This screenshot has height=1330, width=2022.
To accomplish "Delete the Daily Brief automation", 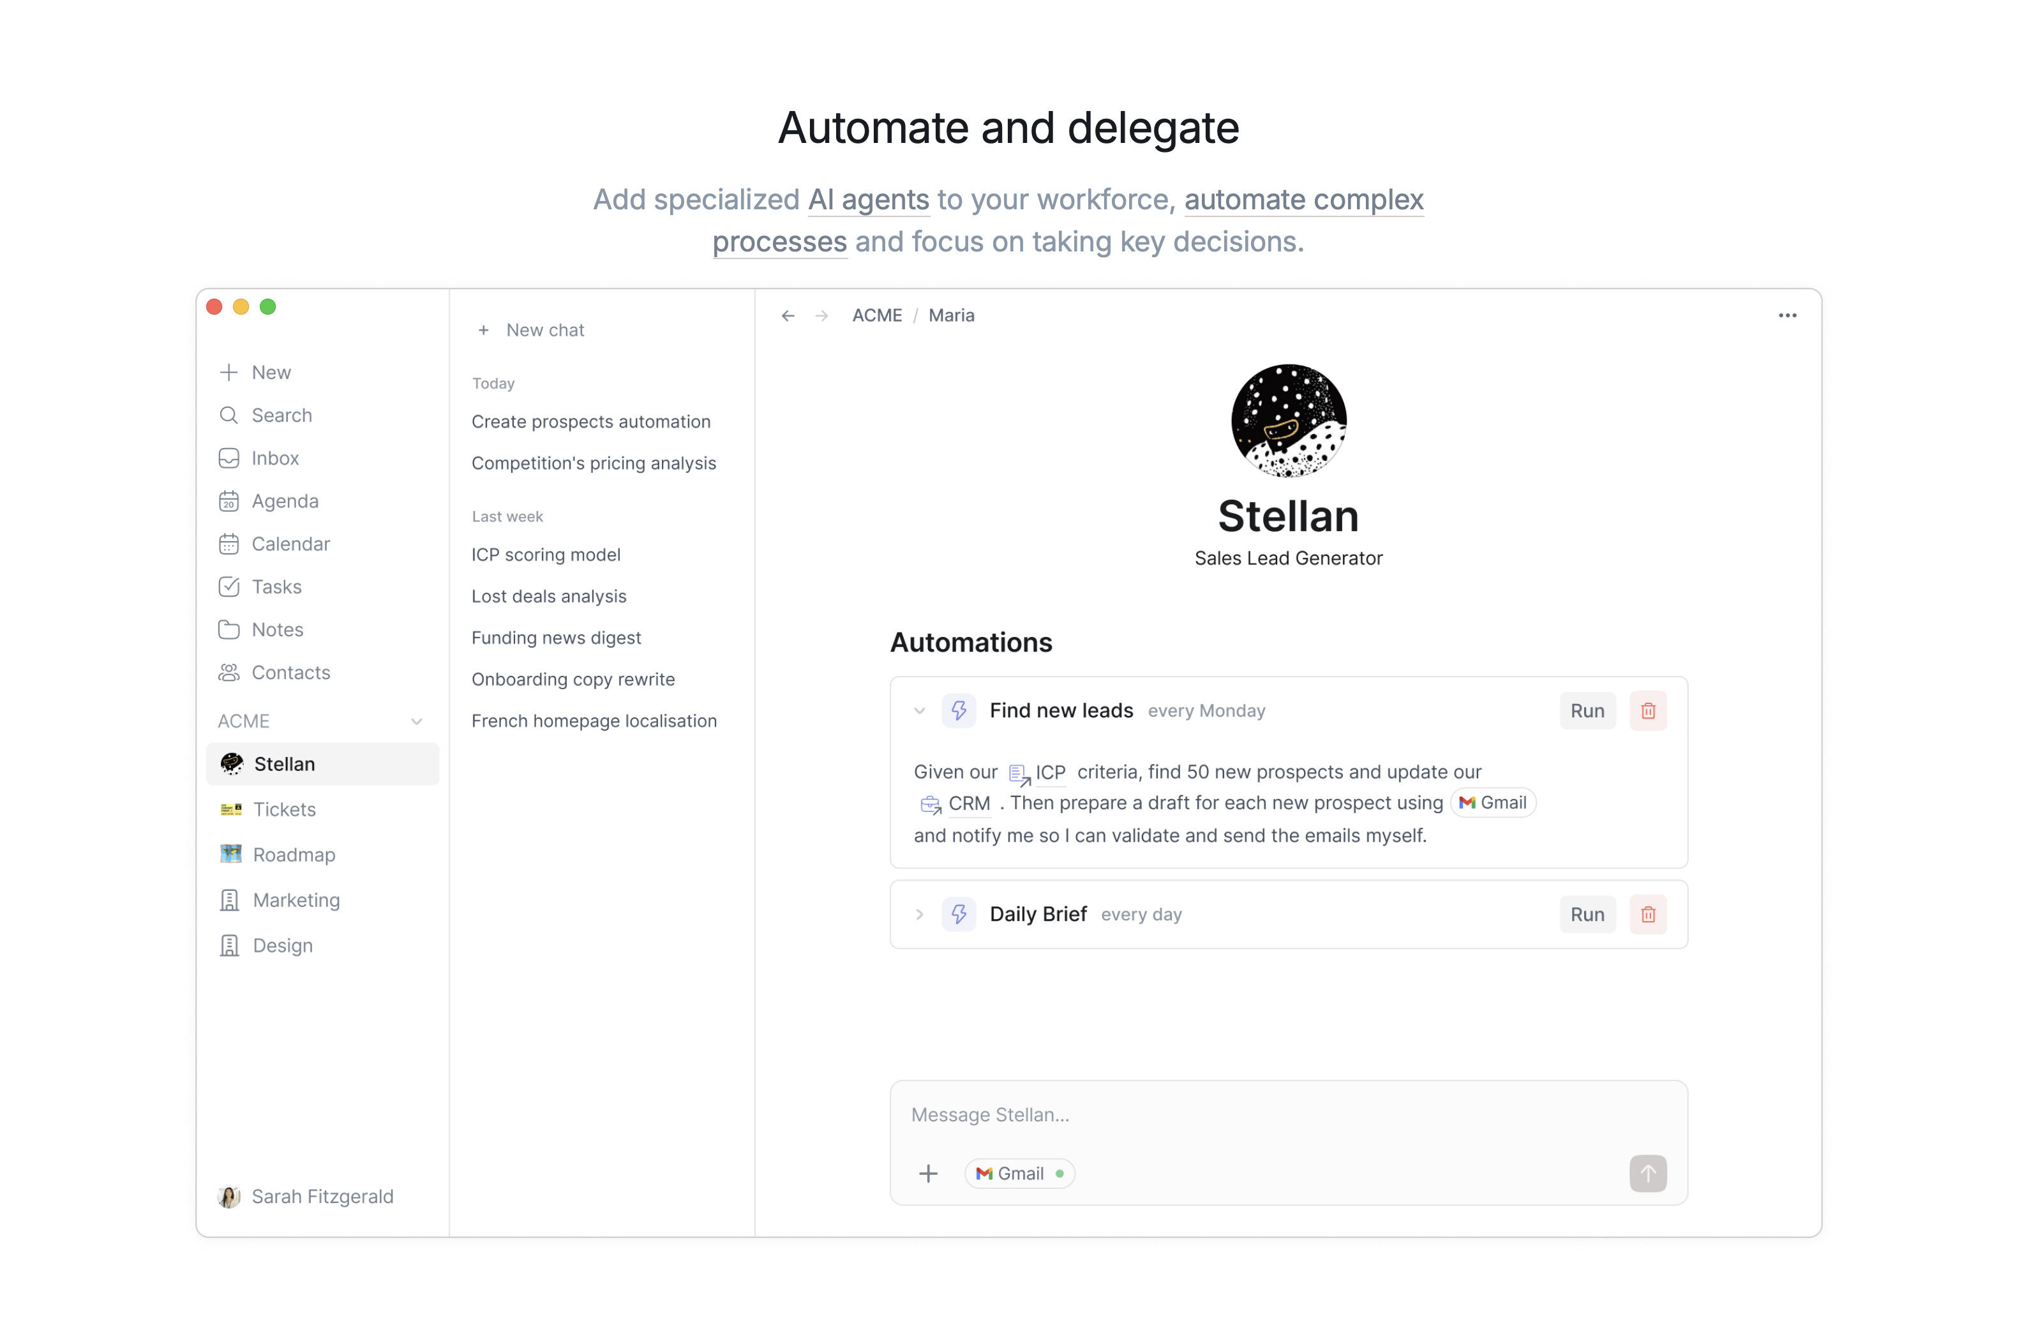I will pos(1647,915).
